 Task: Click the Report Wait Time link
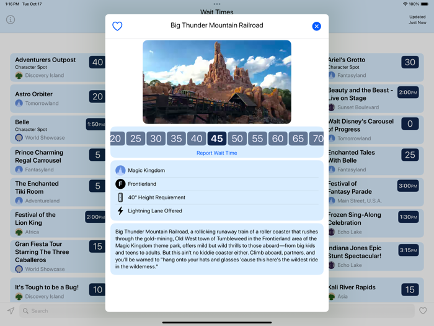pyautogui.click(x=217, y=153)
